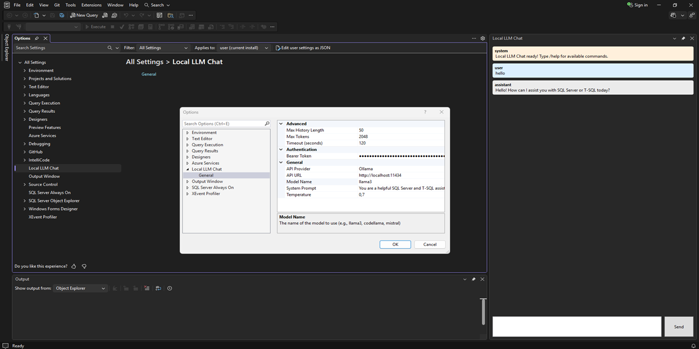Open the Window menu

click(115, 5)
